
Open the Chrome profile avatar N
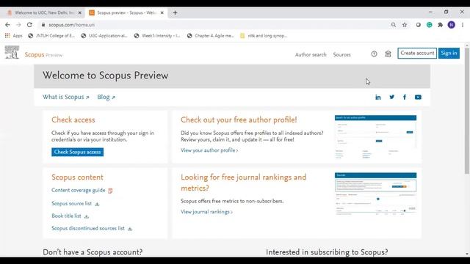point(452,25)
